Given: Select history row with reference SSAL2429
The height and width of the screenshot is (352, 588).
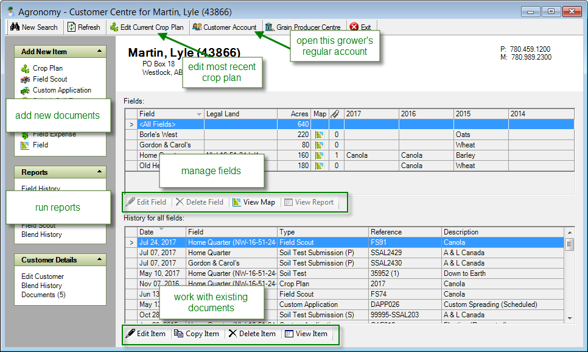Looking at the screenshot, I should pyautogui.click(x=345, y=253).
